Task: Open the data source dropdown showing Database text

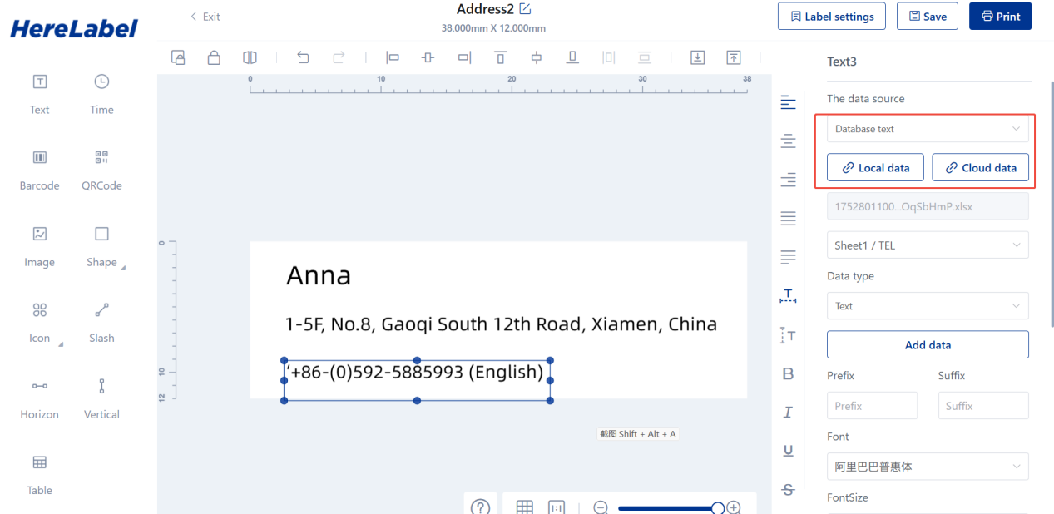Action: click(927, 129)
